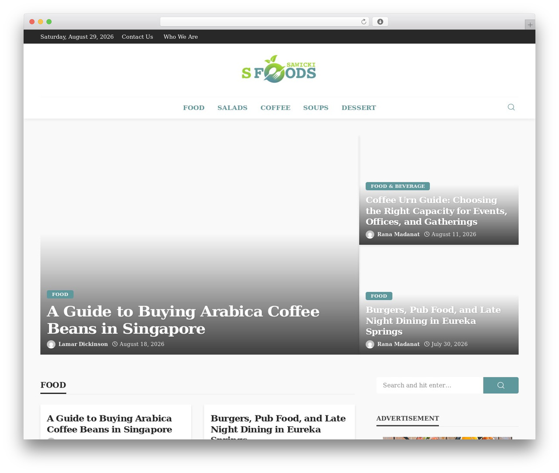Viewport: 559px width, 473px height.
Task: Open Rana Madanat author link on Burgers post
Action: tap(398, 344)
